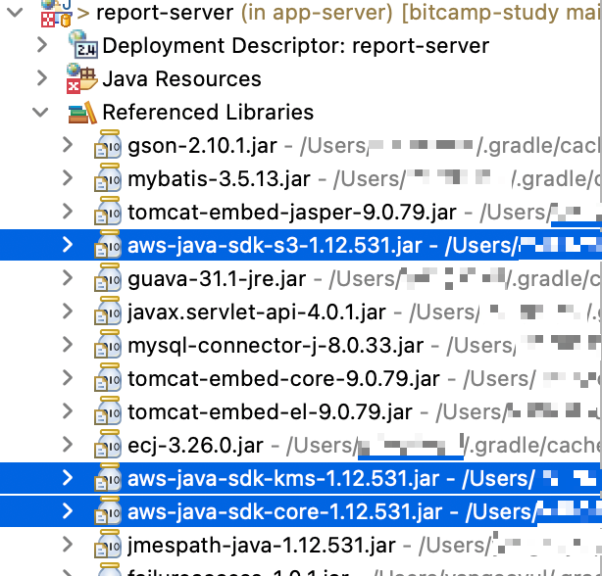Select mybatis-3.5.13.jar in the tree
The width and height of the screenshot is (602, 576).
coord(219,179)
